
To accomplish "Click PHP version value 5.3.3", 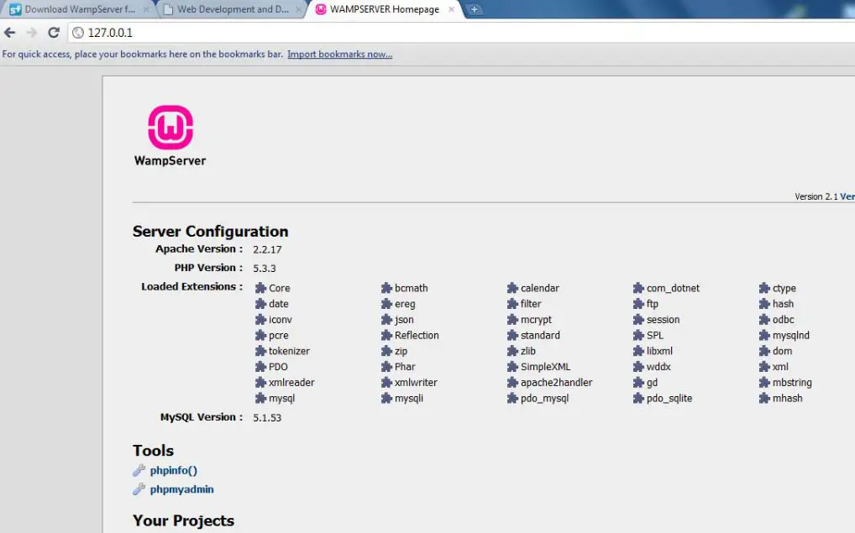I will pos(265,268).
